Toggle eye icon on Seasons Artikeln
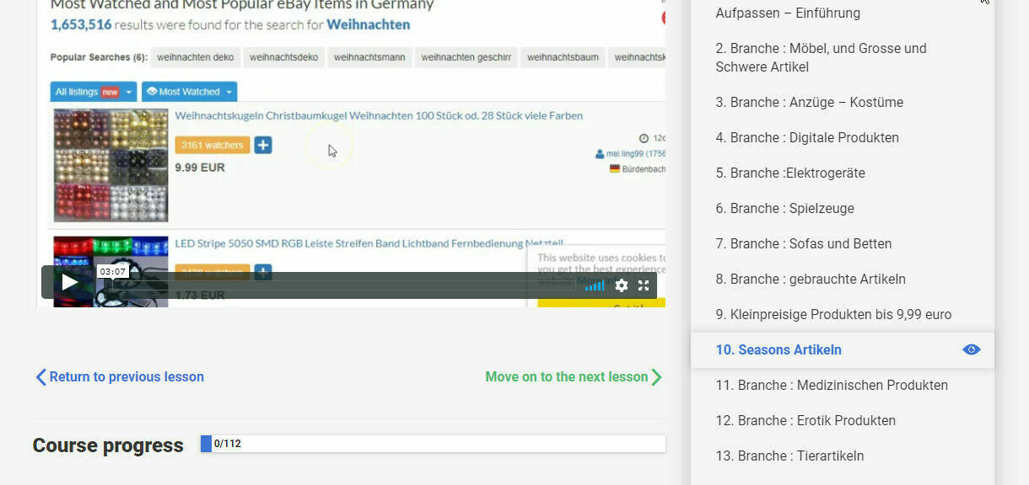1029x485 pixels. (972, 349)
